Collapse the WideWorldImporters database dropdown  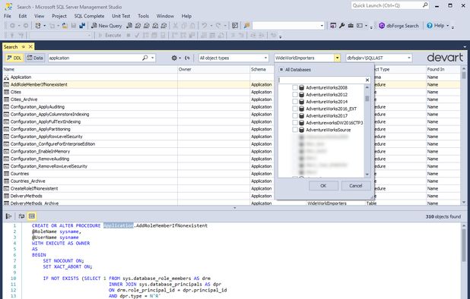click(x=338, y=58)
